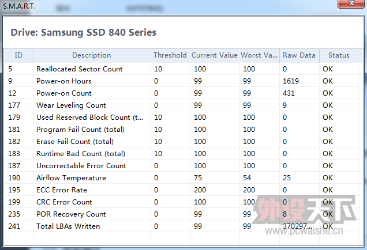Image resolution: width=367 pixels, height=250 pixels.
Task: Select the Reallocated Sector Count row
Action: 182,69
